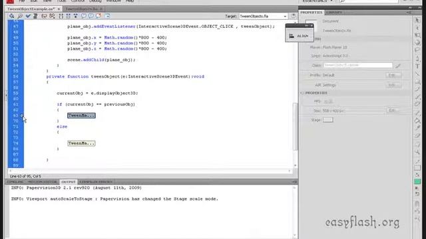Switch to the TweenObjectExample.as tab
The image size is (426, 239).
coord(31,9)
